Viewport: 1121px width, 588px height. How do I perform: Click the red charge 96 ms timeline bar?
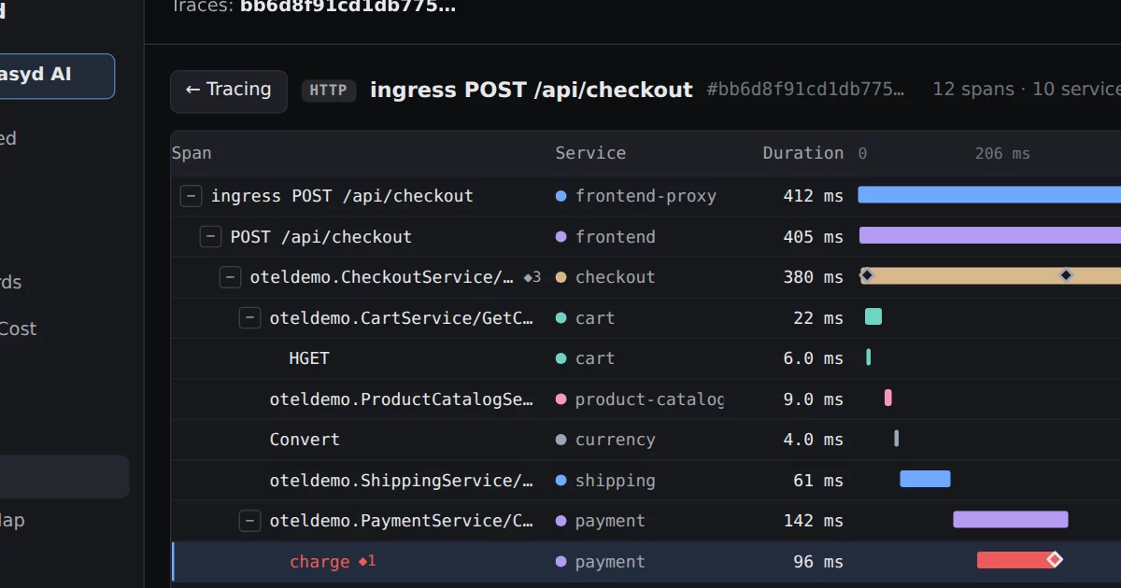pyautogui.click(x=1015, y=560)
